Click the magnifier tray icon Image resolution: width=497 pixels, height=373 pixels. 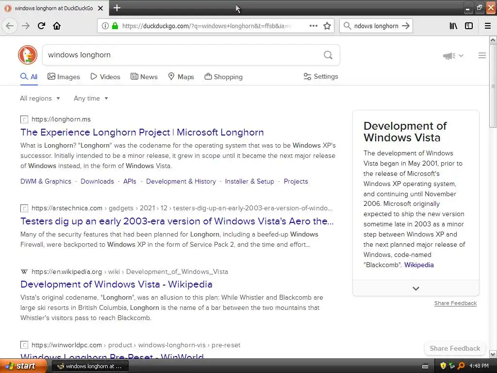pyautogui.click(x=461, y=366)
